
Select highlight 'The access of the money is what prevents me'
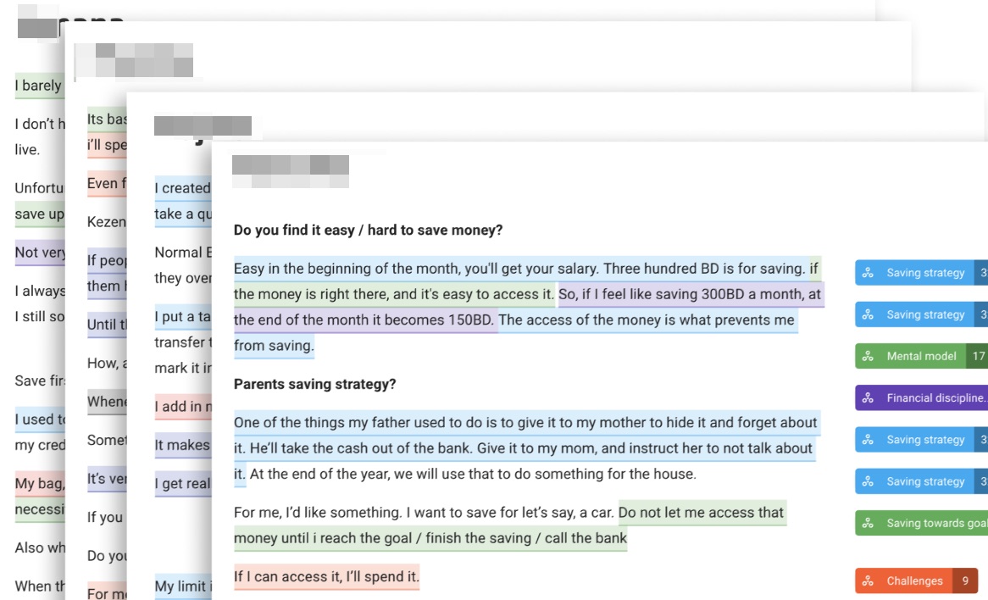click(647, 320)
